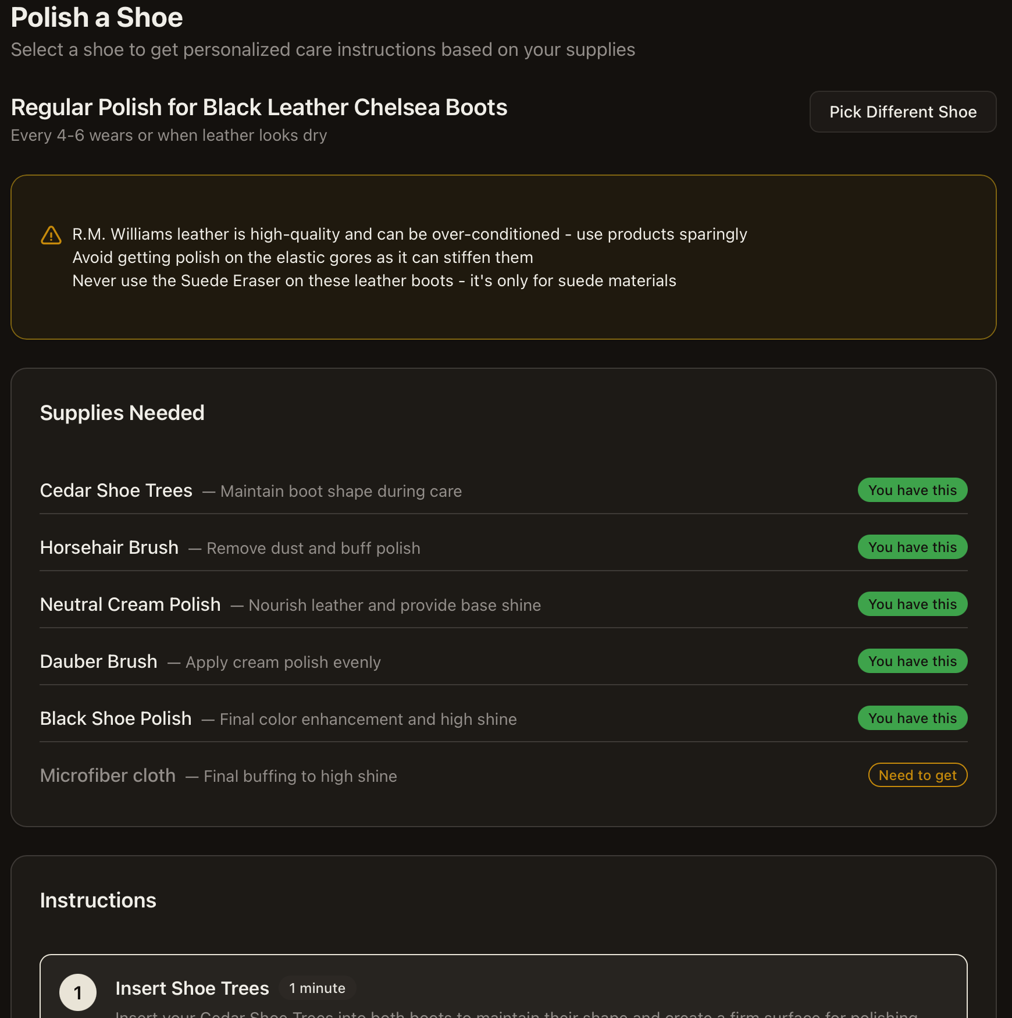Click the warning triangle icon
Screen dimensions: 1012x1018
[51, 235]
